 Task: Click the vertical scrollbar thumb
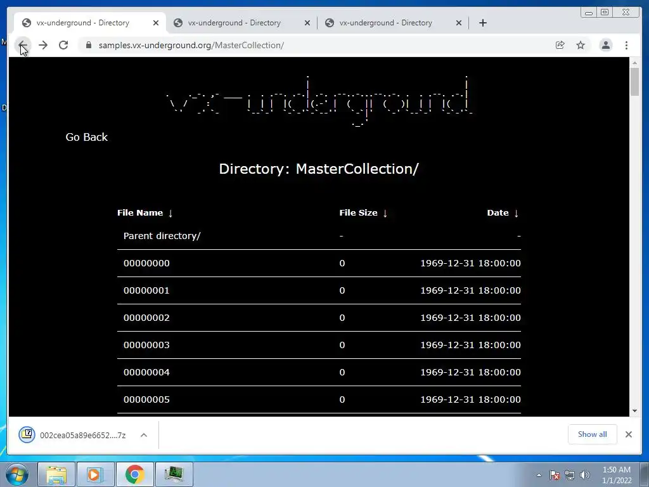coord(634,82)
